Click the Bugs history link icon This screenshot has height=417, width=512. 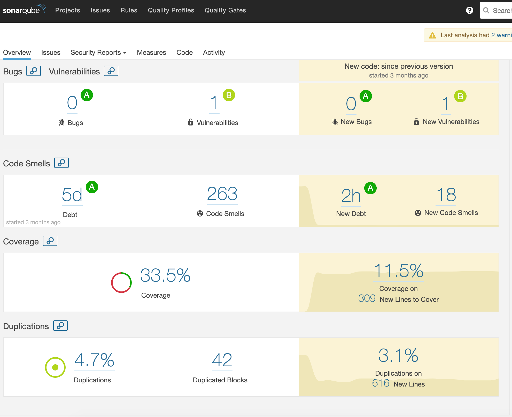[x=34, y=71]
